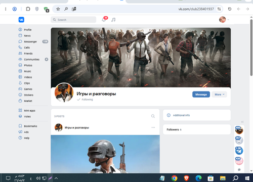Open News from the sidebar
Screen dimensions: 253x182
point(27,36)
